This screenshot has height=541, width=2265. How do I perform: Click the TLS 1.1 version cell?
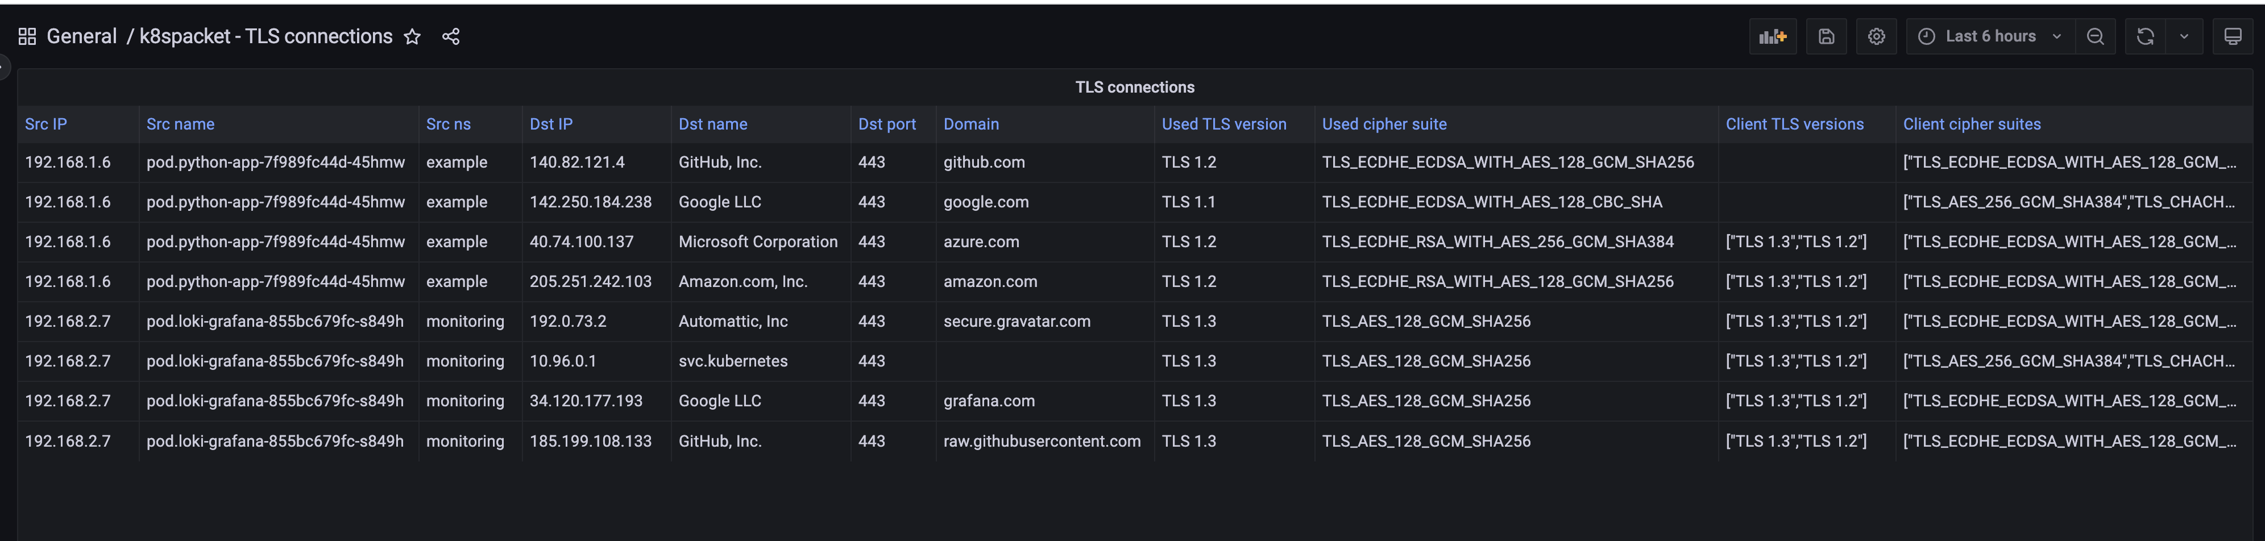click(x=1234, y=202)
